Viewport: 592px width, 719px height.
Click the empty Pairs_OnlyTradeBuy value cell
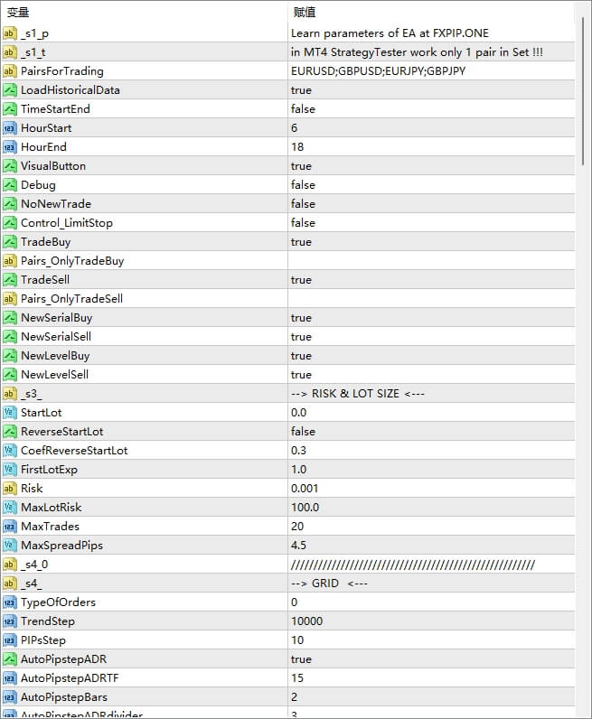coord(431,261)
